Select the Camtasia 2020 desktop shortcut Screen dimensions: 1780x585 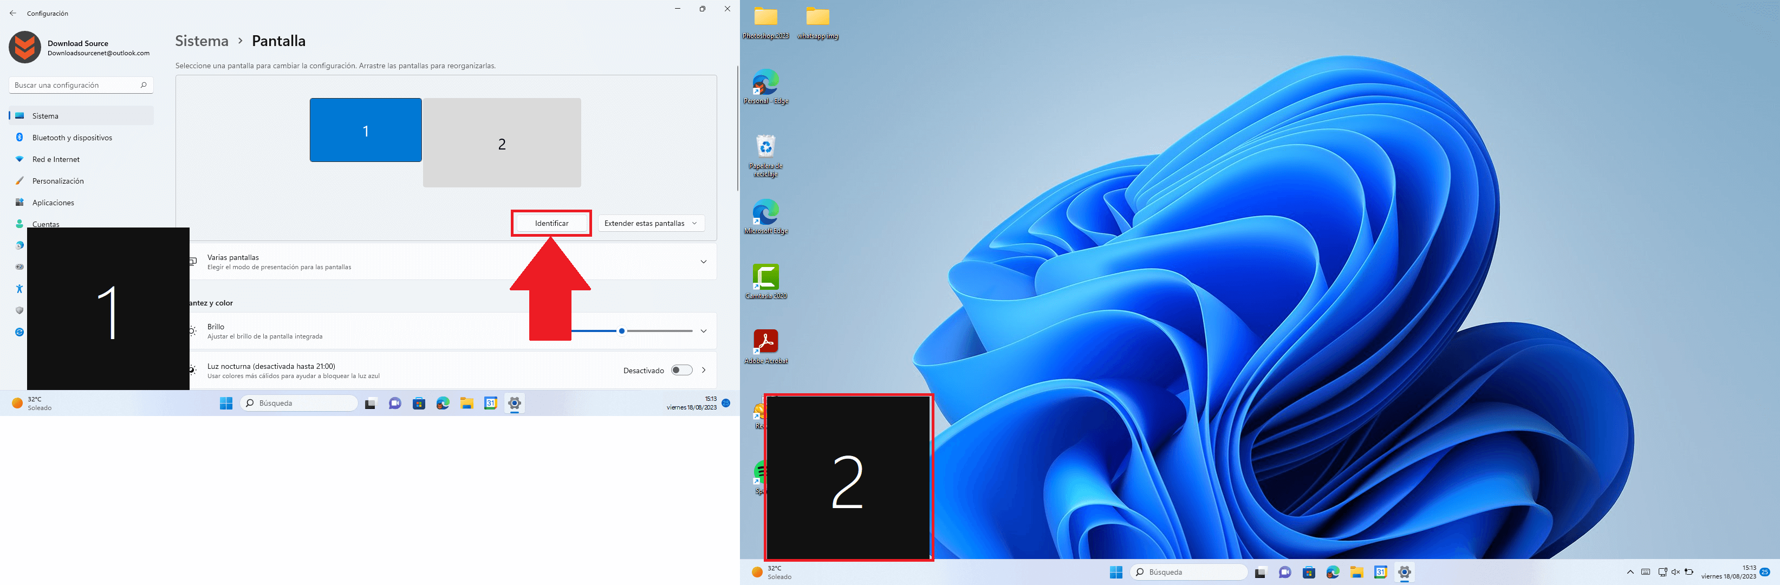coord(765,282)
